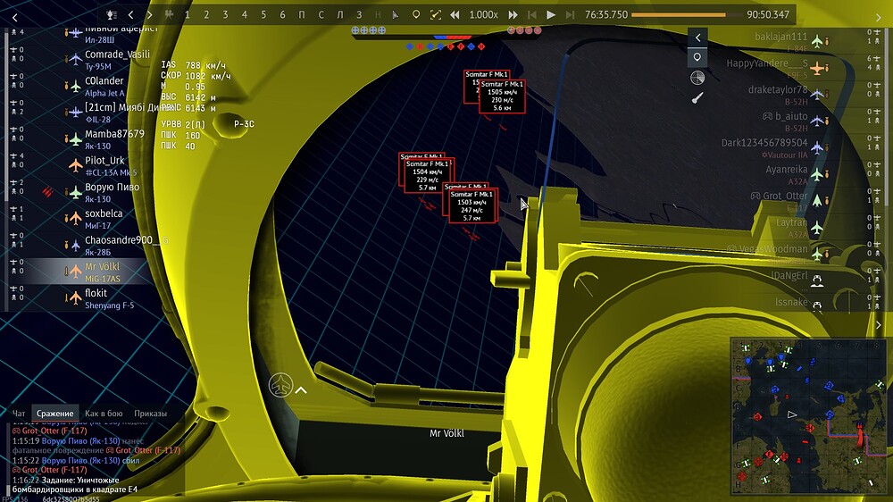Screen dimensions: 893x502
Task: Go to next player with right chevron
Action: point(150,15)
